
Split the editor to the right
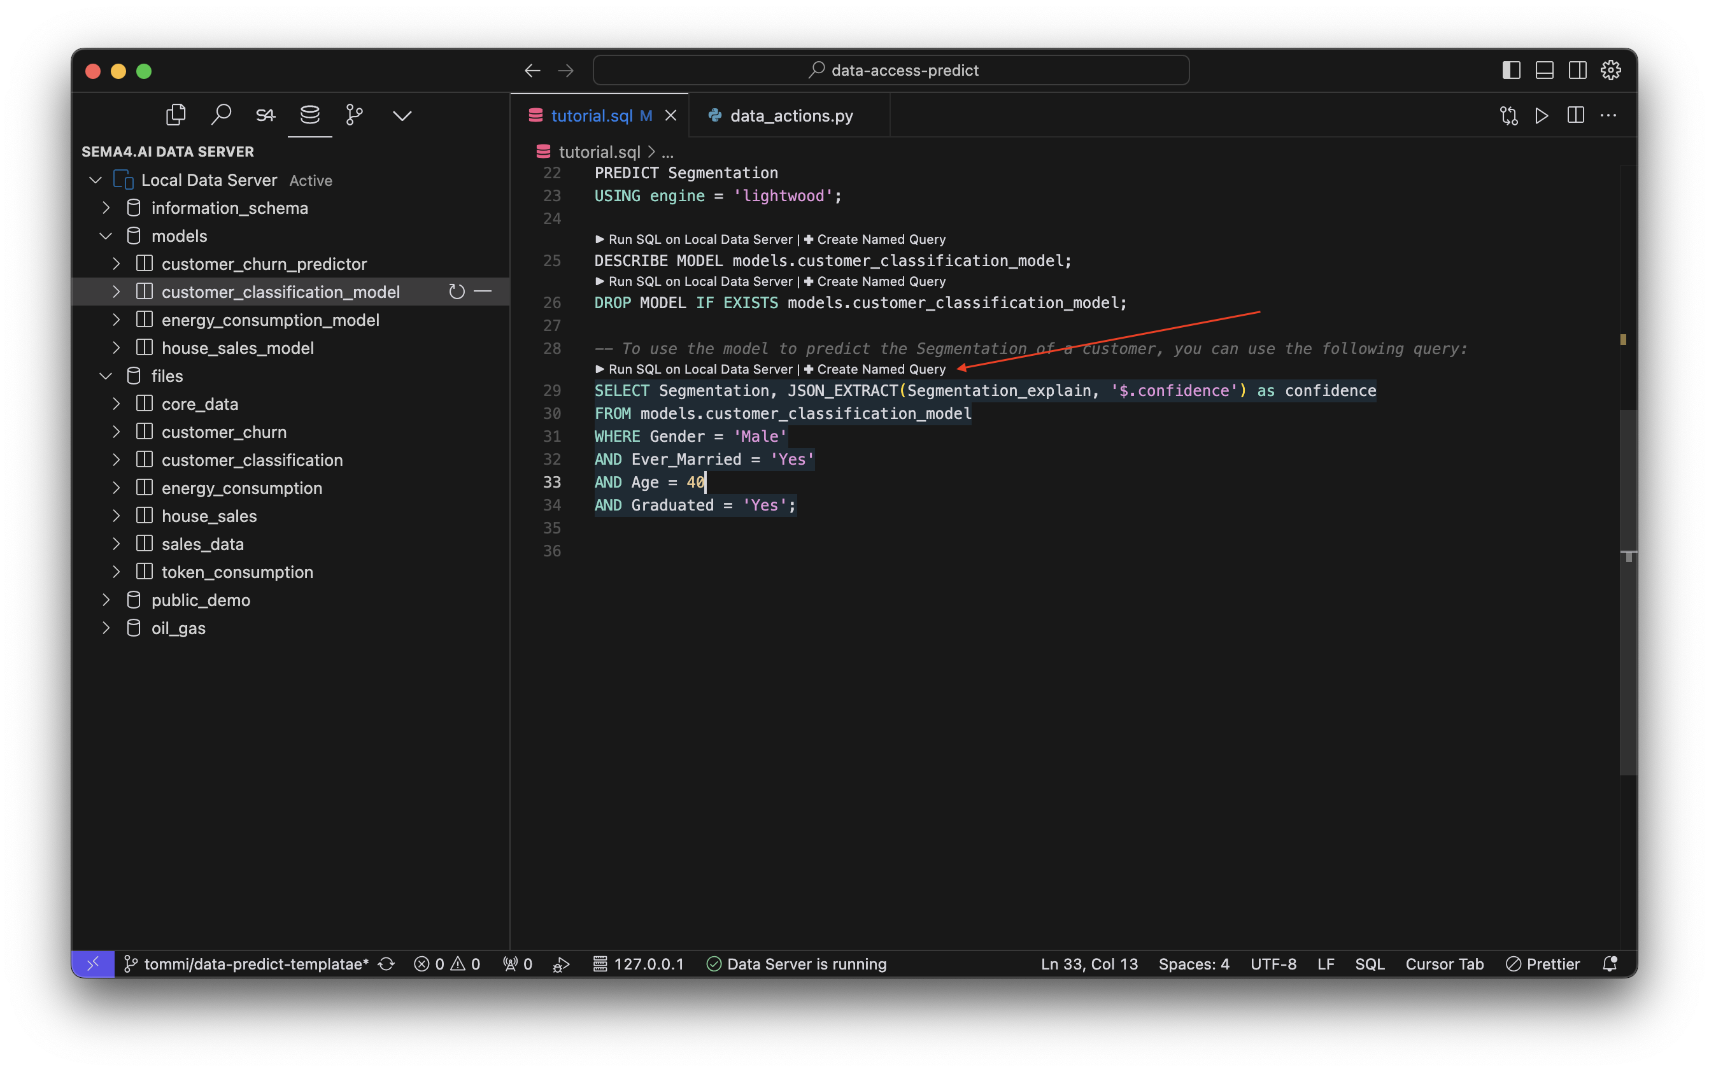pos(1575,116)
